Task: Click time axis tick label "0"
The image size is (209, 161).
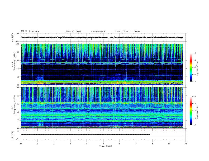Action: [x=21, y=144]
